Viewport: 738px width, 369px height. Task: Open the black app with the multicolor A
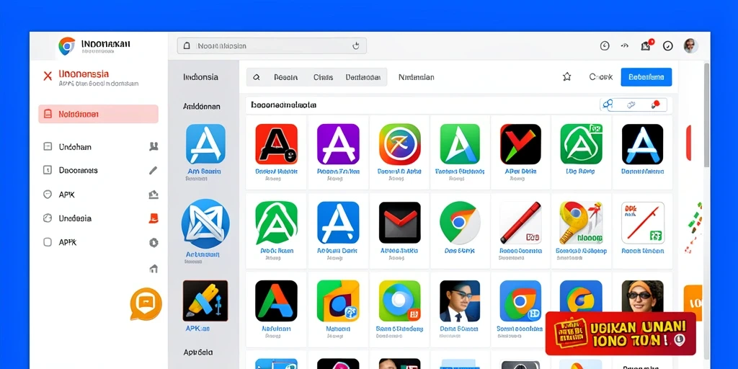276,301
